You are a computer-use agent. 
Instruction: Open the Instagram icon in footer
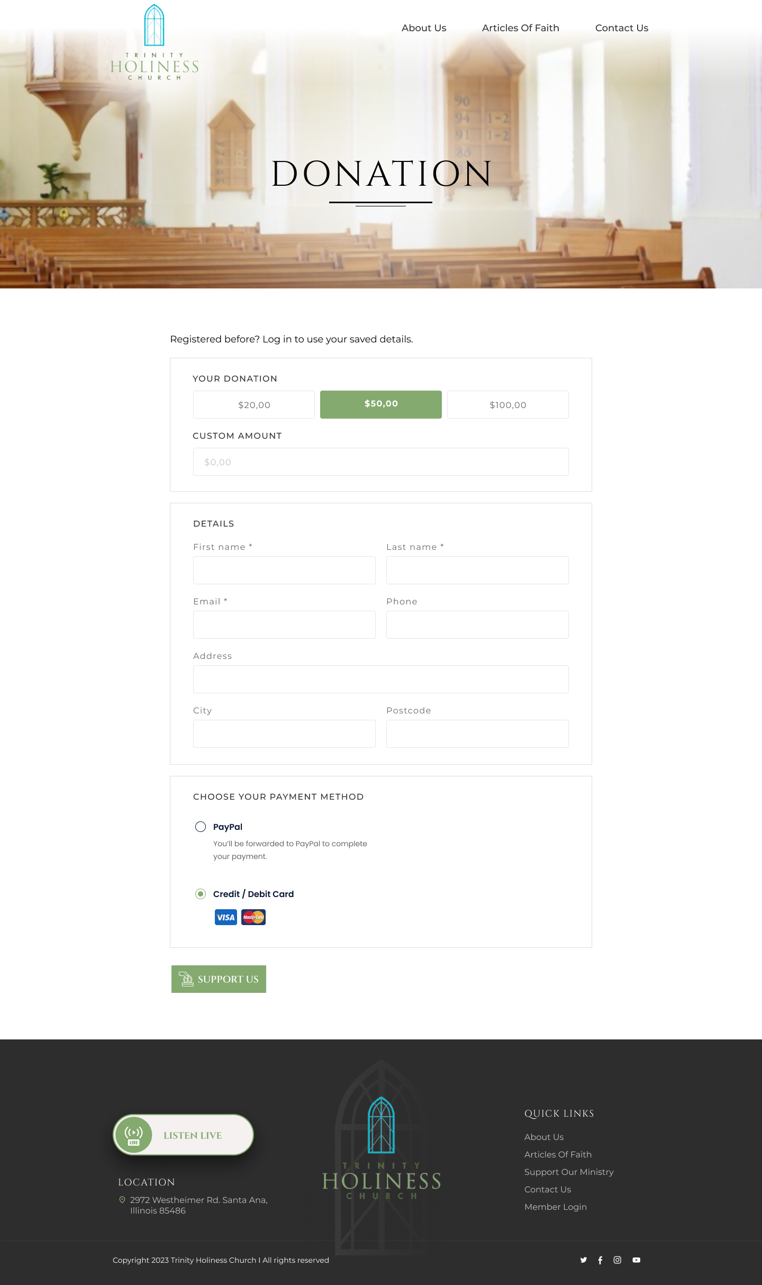tap(618, 1260)
